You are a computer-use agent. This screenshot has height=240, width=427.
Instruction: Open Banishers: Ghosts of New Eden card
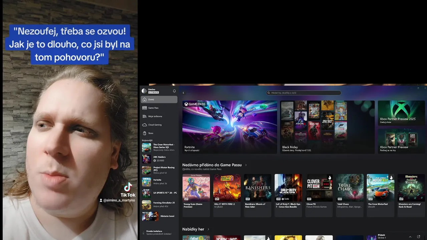(x=258, y=195)
